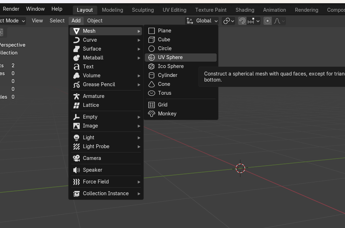Open the Empty submenu
This screenshot has height=228, width=345.
point(106,117)
